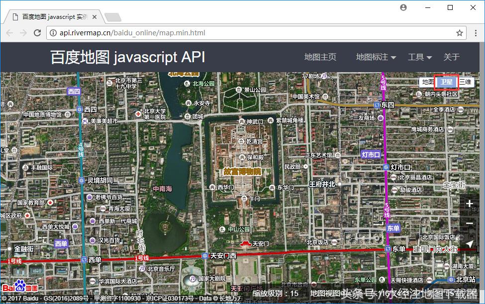Viewport: 485px width, 304px height.
Task: Switch map type to 地图
Action: point(427,82)
